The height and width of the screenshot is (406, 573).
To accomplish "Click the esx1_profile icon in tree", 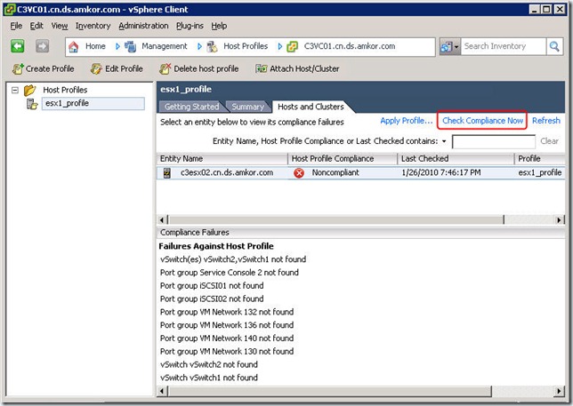I will (32, 104).
